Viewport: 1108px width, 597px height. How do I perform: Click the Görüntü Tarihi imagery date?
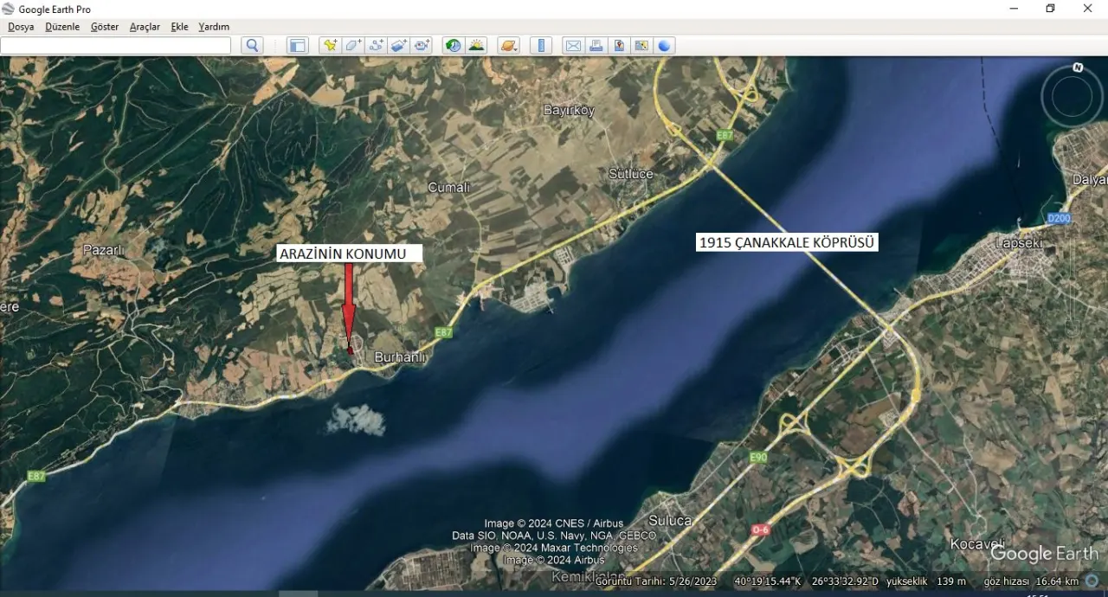click(656, 581)
